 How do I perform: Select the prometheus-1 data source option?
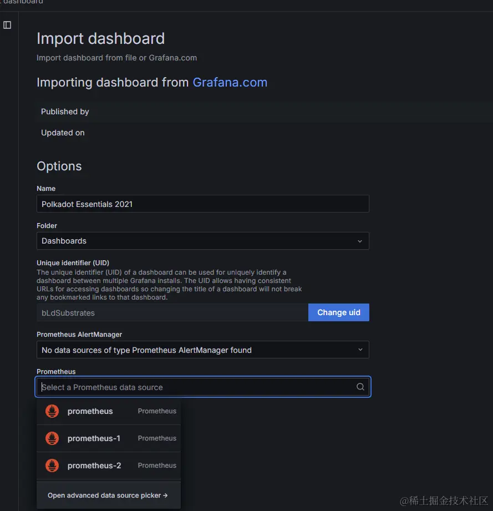pos(109,438)
